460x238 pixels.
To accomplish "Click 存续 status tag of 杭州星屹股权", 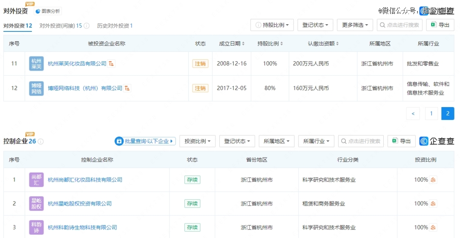I will coord(192,204).
